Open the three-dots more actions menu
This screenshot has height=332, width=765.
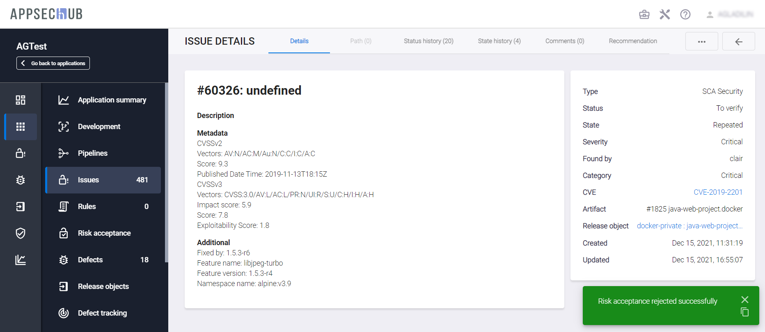701,41
